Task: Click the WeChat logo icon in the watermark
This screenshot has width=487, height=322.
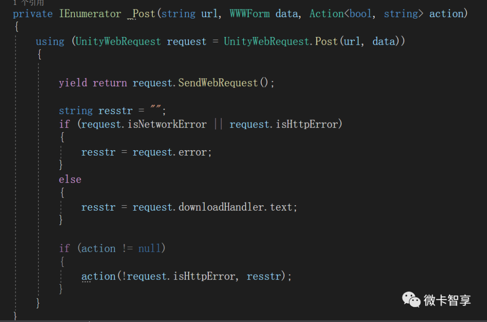Action: 411,299
